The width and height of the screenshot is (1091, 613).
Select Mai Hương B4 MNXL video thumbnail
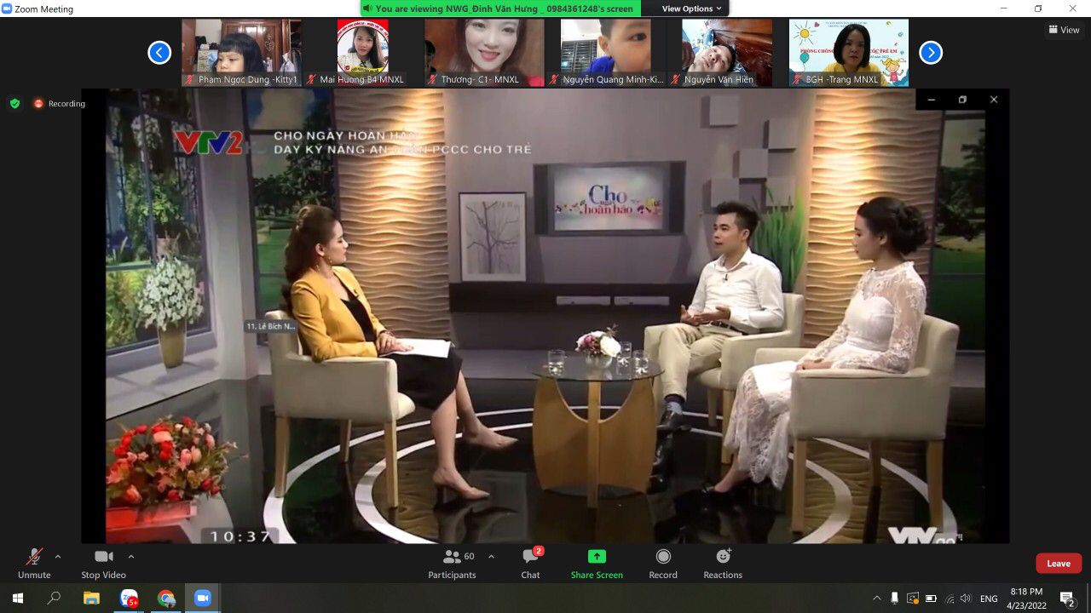(362, 52)
